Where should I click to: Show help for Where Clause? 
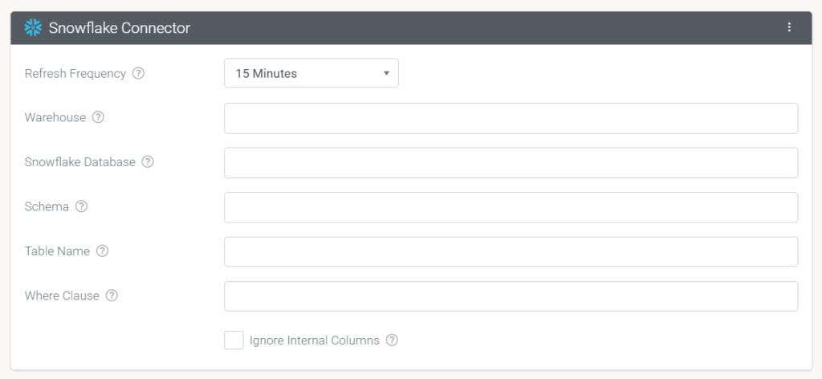pos(112,295)
